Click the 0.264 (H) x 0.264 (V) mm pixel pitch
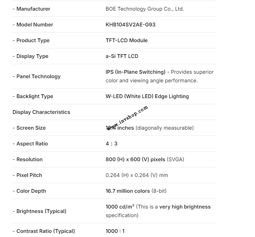255x237 pixels. 137,175
